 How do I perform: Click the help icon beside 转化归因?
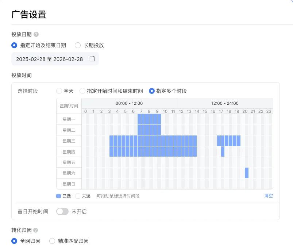click(x=35, y=230)
